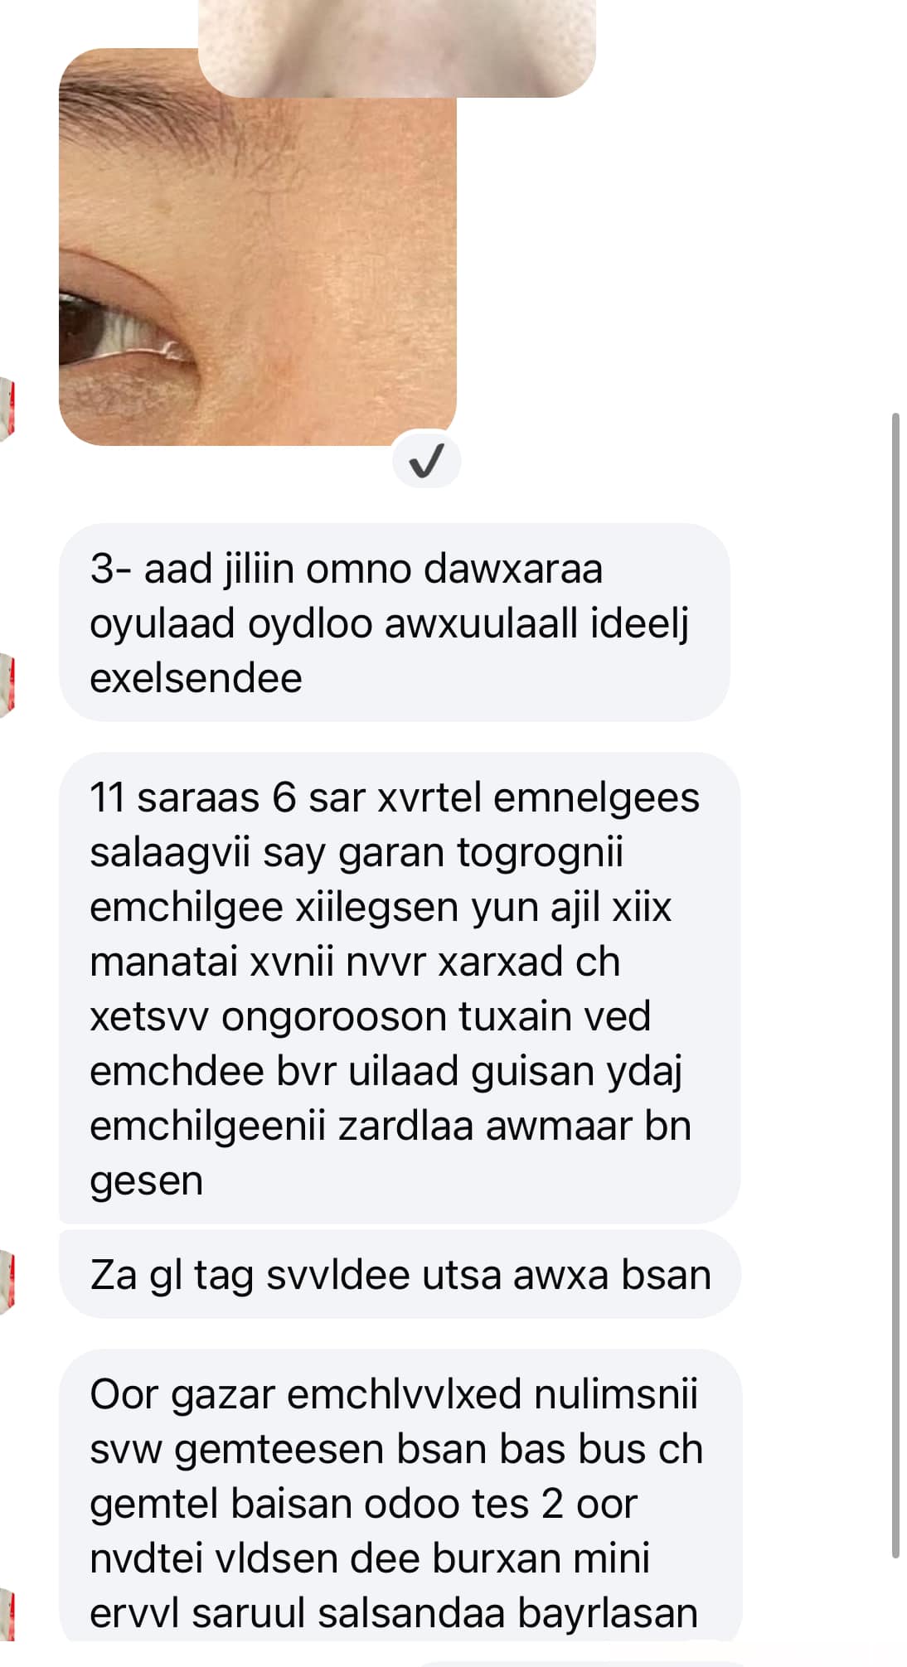
Task: Select the '3- aad jiliin omno' message bubble
Action: pos(395,623)
